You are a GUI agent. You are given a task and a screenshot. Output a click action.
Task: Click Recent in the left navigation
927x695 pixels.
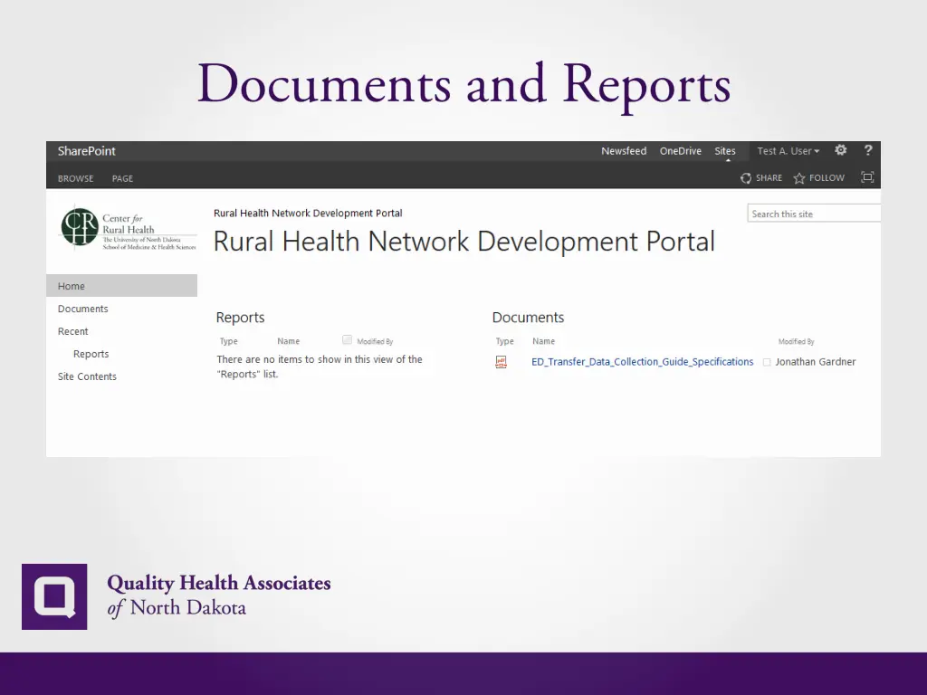tap(72, 331)
